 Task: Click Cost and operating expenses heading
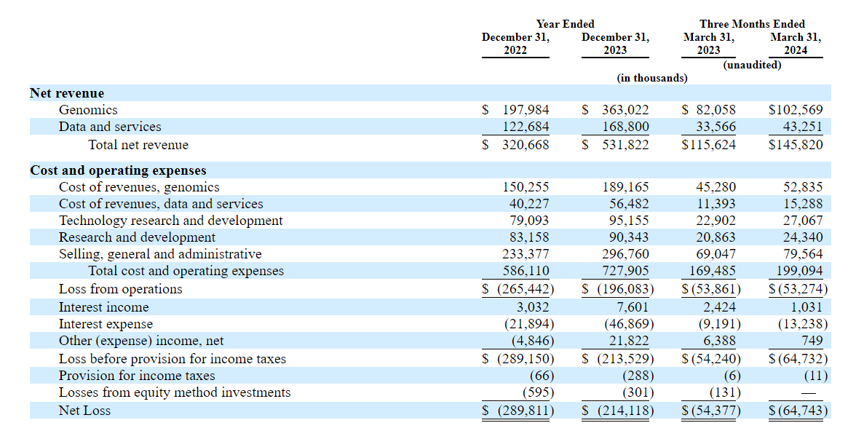point(118,170)
